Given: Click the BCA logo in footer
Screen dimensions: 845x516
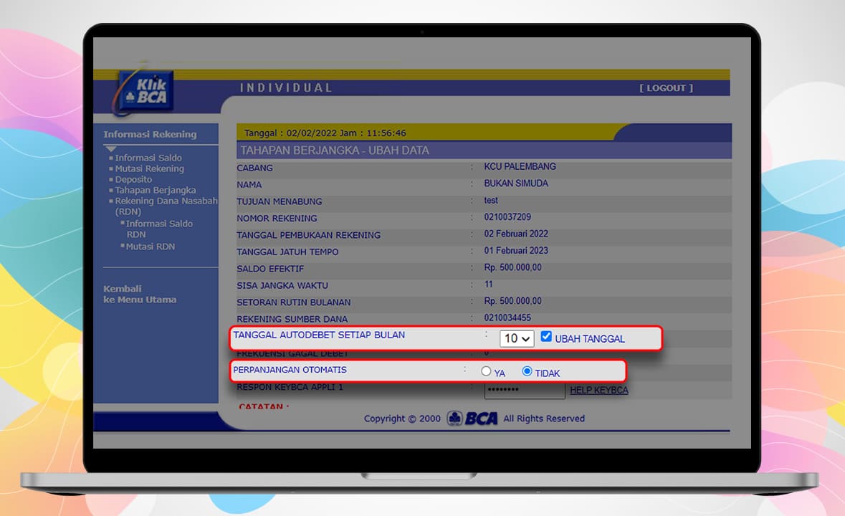Looking at the screenshot, I should click(x=472, y=419).
